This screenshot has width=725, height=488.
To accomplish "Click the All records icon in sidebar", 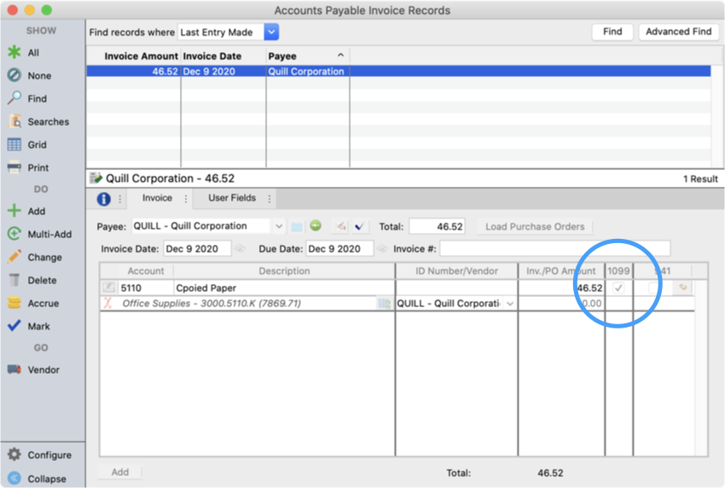I will coord(14,53).
